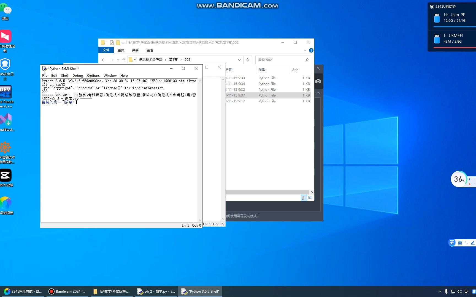This screenshot has width=476, height=297.
Task: Sort files by the 大小 column header
Action: coord(295,70)
